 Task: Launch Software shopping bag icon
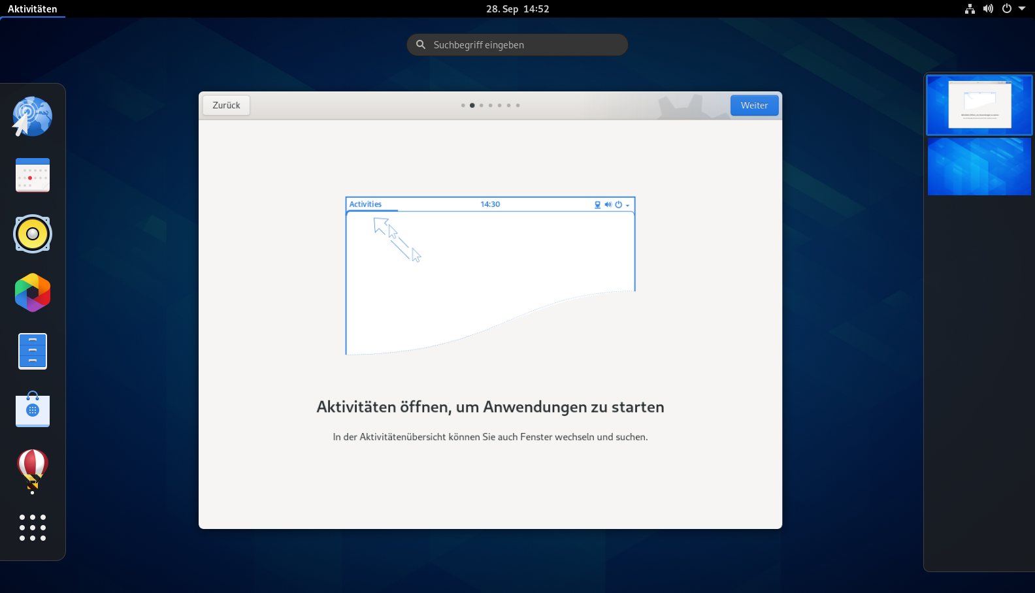tap(32, 409)
